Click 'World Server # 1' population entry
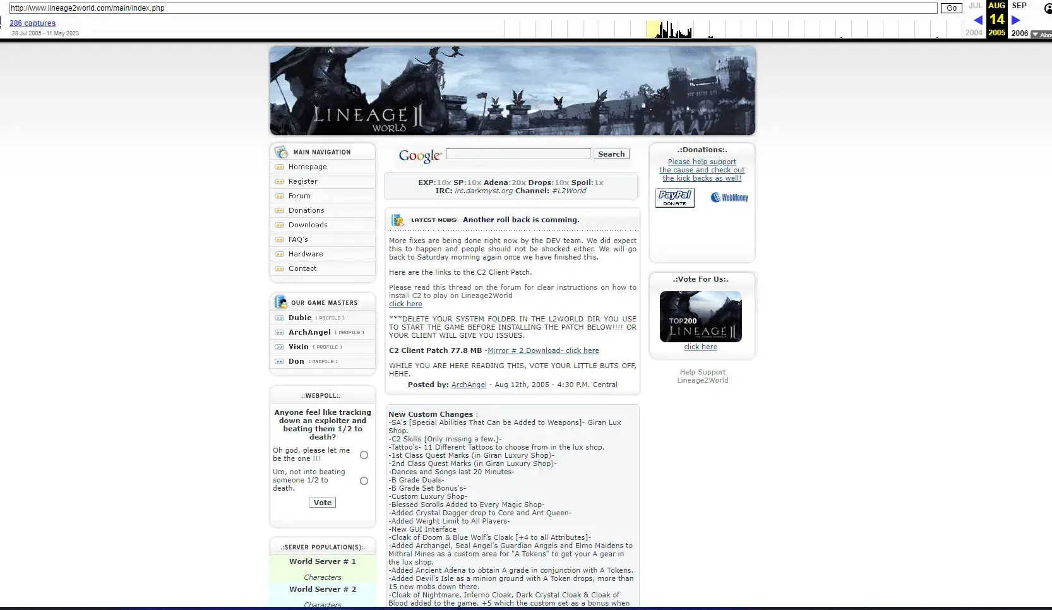 [x=323, y=562]
